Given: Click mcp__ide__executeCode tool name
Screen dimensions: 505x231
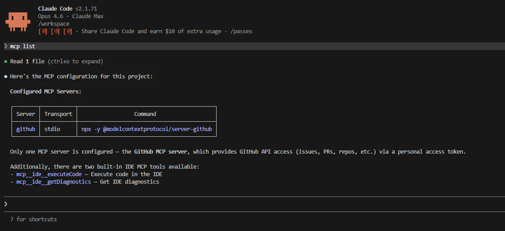Looking at the screenshot, I should point(49,174).
